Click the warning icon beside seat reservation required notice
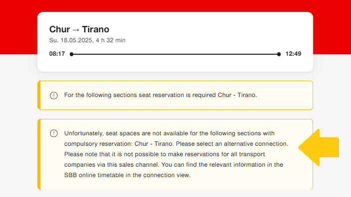This screenshot has height=197, width=351. (54, 96)
